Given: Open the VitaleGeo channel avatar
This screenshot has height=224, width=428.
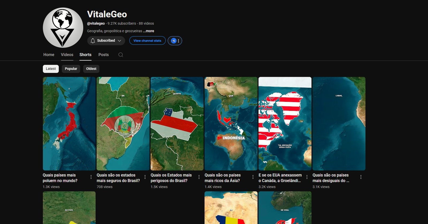Looking at the screenshot, I should [x=63, y=27].
